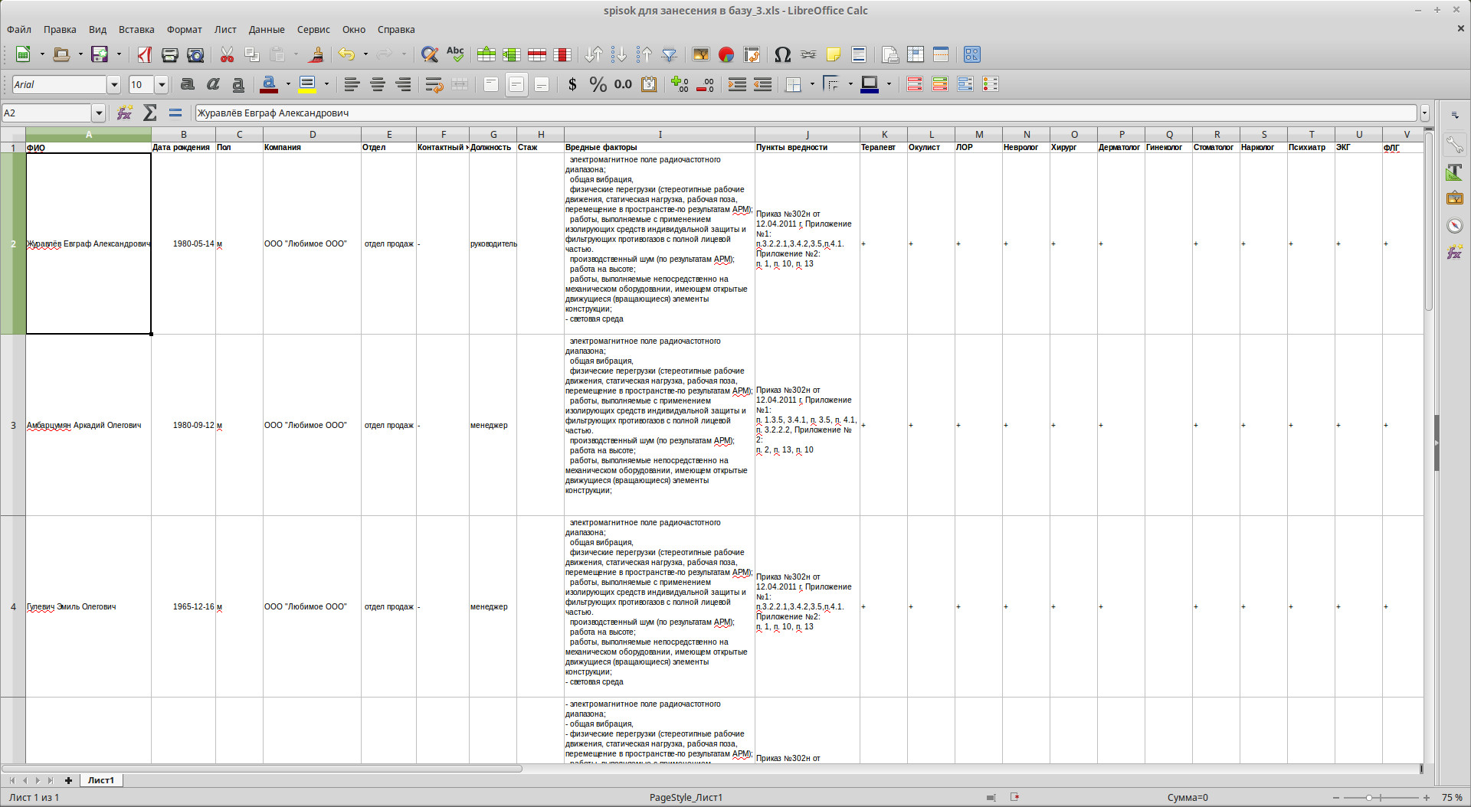Open the Function Wizard in formula bar
Viewport: 1471px width, 807px height.
[124, 113]
